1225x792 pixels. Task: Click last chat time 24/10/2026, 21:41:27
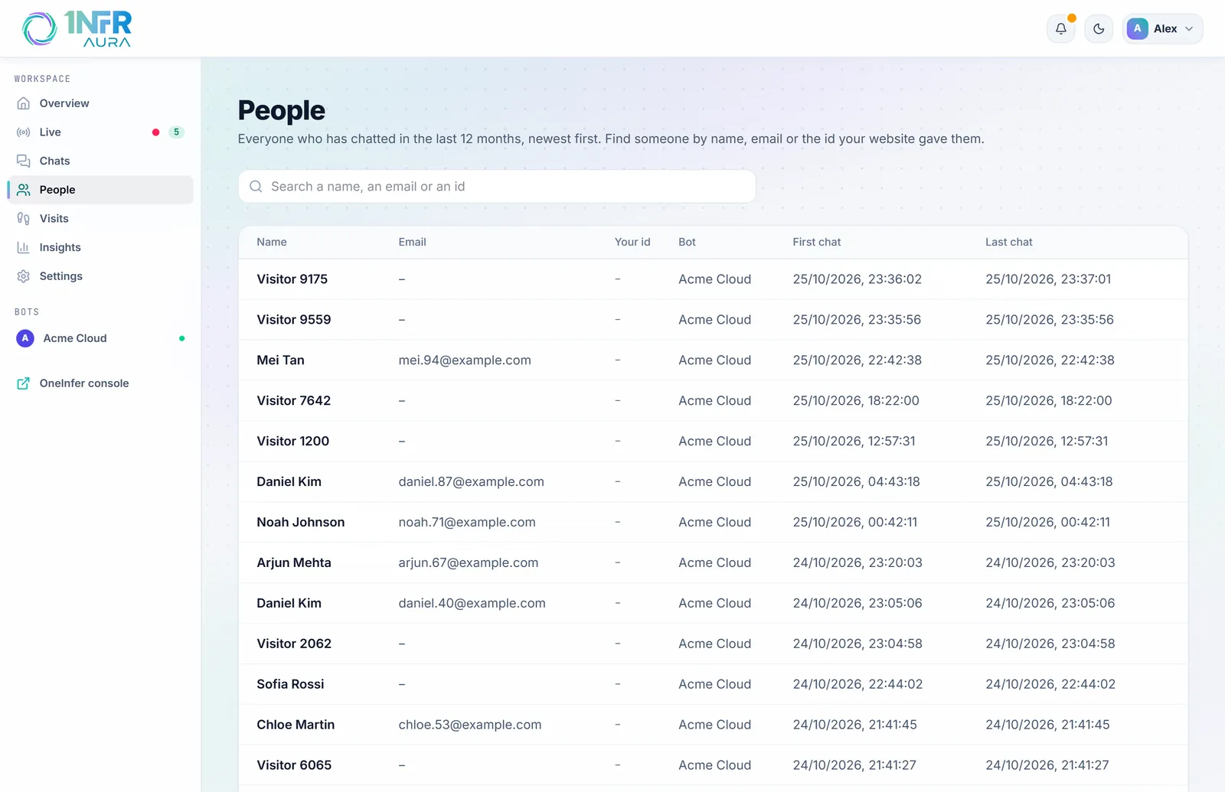tap(1047, 766)
